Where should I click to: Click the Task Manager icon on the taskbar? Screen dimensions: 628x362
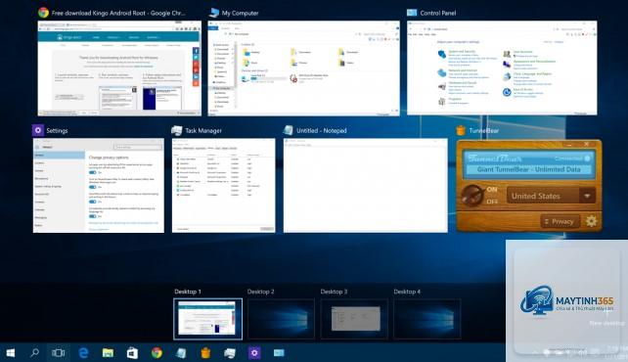pos(230,353)
